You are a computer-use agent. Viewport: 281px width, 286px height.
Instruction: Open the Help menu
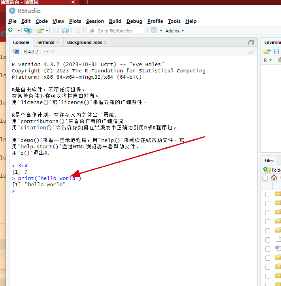pyautogui.click(x=191, y=21)
